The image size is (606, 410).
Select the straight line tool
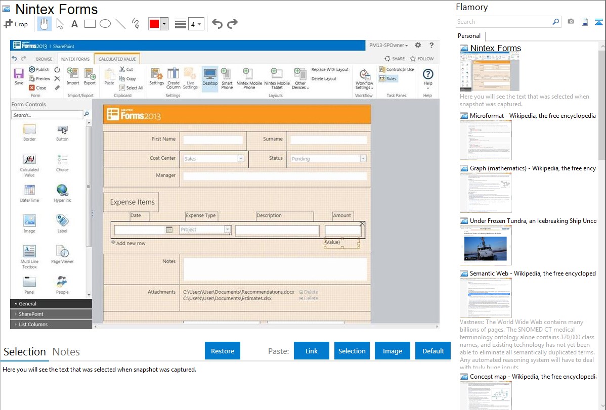[x=120, y=24]
